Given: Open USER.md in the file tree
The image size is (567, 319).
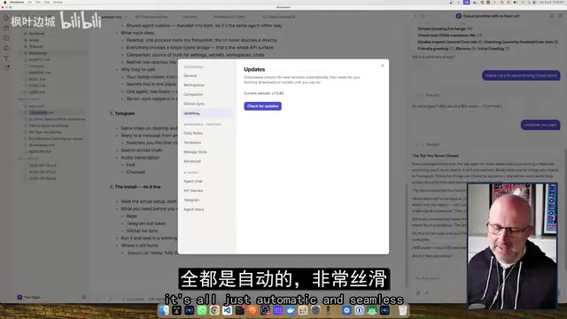Looking at the screenshot, I should 37,92.
